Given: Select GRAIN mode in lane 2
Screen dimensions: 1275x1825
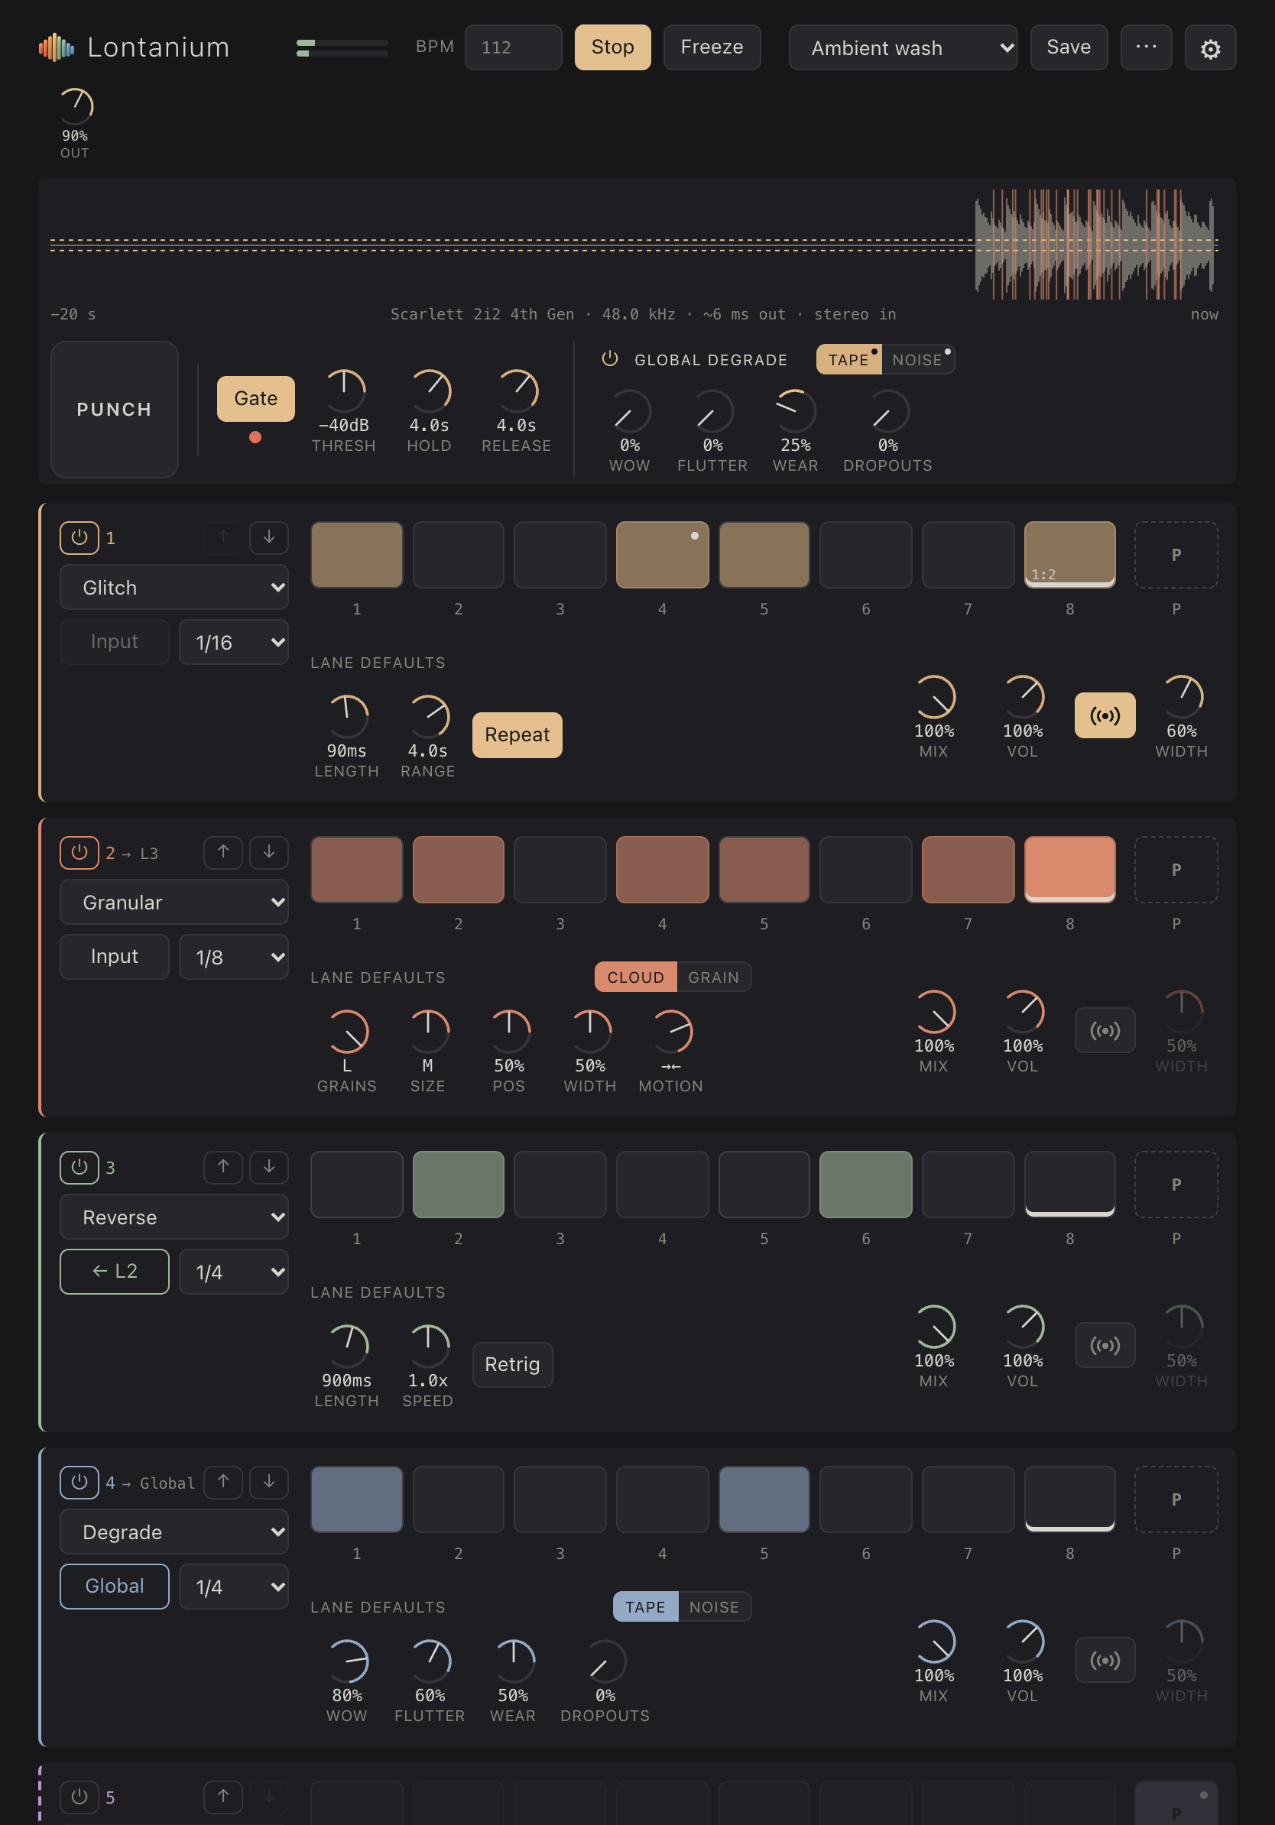Looking at the screenshot, I should click(x=713, y=977).
